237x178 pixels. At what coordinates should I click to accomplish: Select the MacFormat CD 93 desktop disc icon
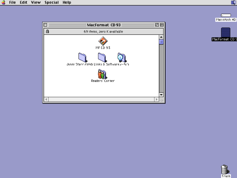tap(226, 32)
